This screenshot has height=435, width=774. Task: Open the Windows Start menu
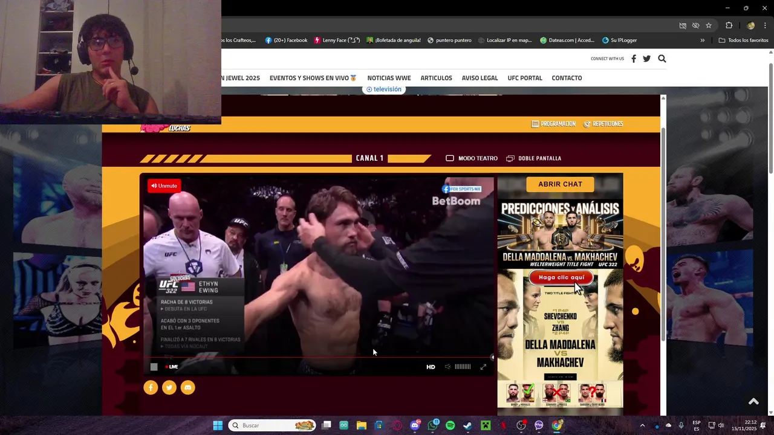point(218,425)
